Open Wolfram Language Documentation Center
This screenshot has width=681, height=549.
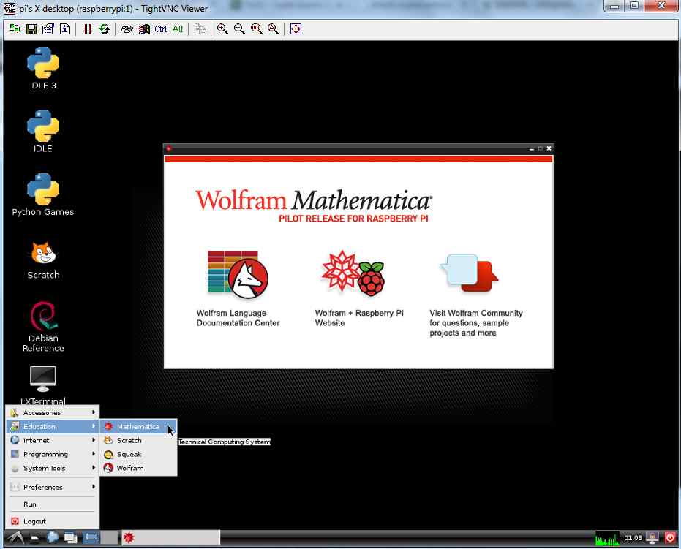pos(238,318)
